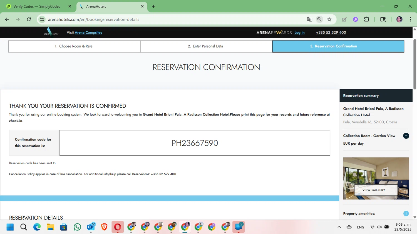Open the Arena Campsites link
This screenshot has height=234, width=417.
click(88, 32)
